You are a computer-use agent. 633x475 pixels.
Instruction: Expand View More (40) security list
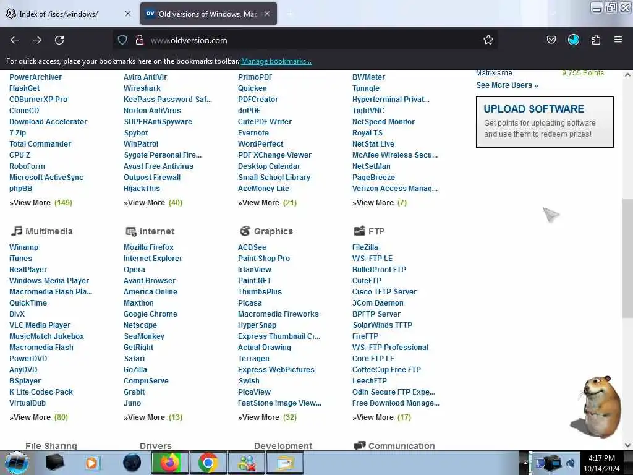pyautogui.click(x=153, y=203)
